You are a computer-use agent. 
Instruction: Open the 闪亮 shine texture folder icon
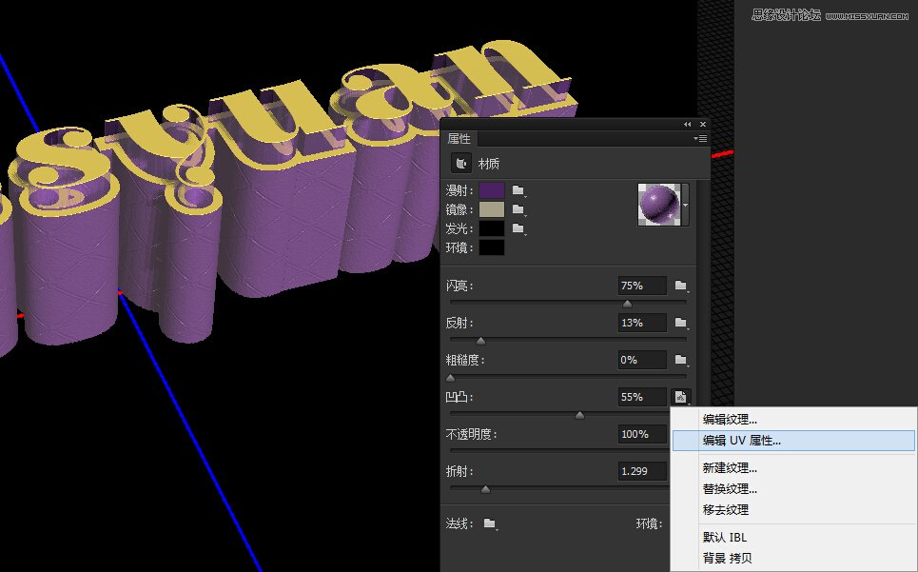coord(681,286)
